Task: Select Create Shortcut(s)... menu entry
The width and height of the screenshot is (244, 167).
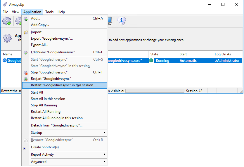Action: (x=65, y=147)
